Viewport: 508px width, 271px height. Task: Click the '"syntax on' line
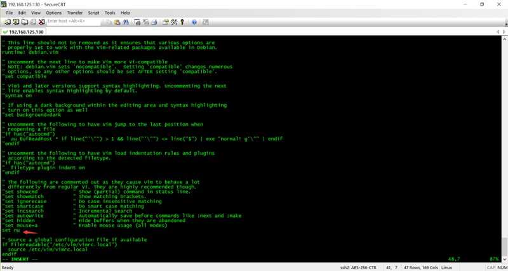pyautogui.click(x=17, y=95)
